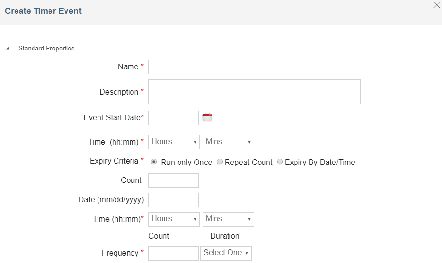Click the Event Start Date input box
Image resolution: width=442 pixels, height=263 pixels.
pyautogui.click(x=174, y=117)
